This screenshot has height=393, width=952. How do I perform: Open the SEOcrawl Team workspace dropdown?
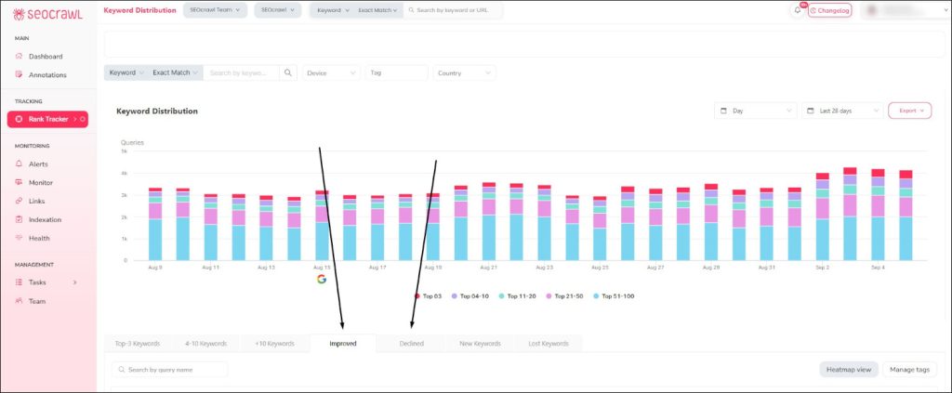click(215, 10)
